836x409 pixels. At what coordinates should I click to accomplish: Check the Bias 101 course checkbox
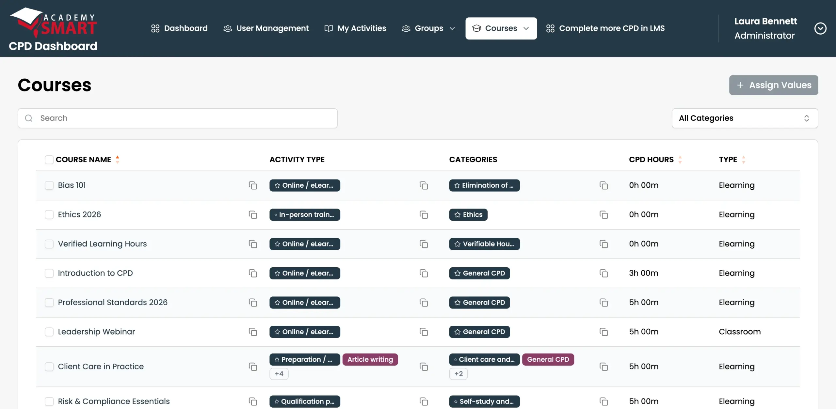tap(49, 185)
